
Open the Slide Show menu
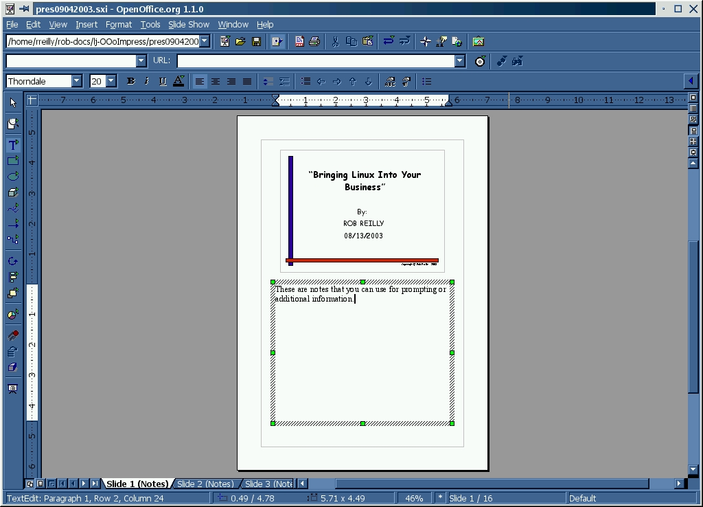(x=189, y=24)
